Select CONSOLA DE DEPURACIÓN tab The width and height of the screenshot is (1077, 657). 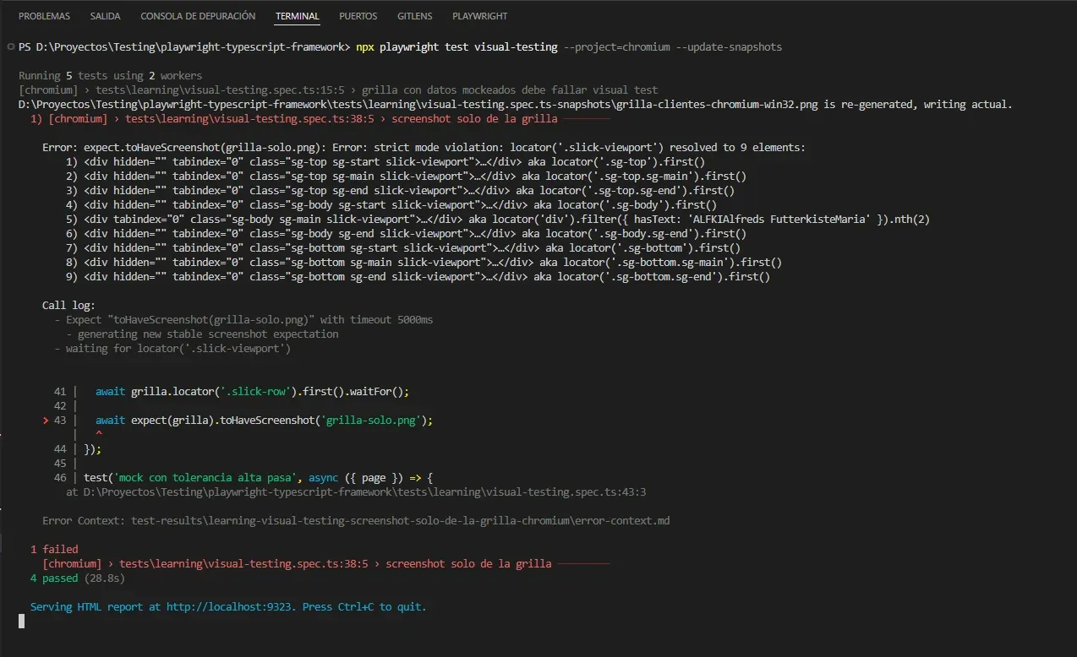pyautogui.click(x=198, y=16)
